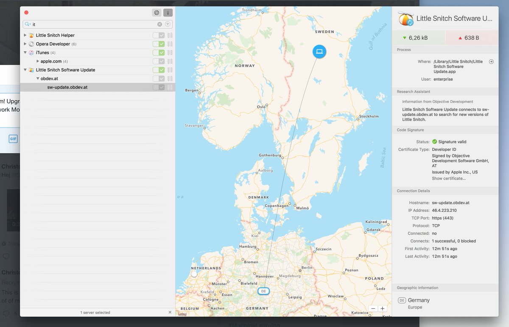The width and height of the screenshot is (509, 327).
Task: Click the Research Assistant section header
Action: click(x=445, y=91)
